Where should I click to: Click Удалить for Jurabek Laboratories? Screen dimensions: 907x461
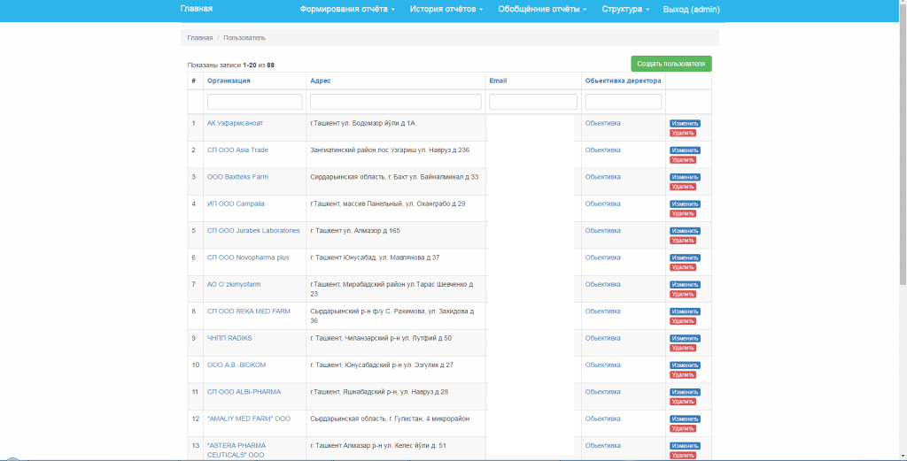(x=683, y=241)
